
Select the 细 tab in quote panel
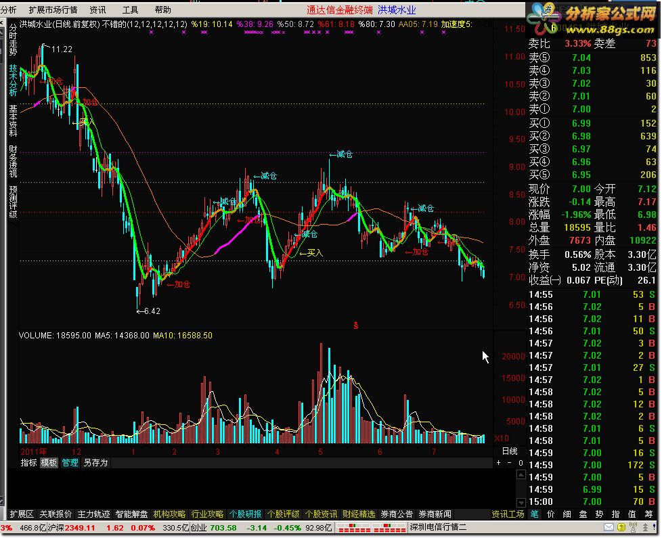click(x=567, y=514)
